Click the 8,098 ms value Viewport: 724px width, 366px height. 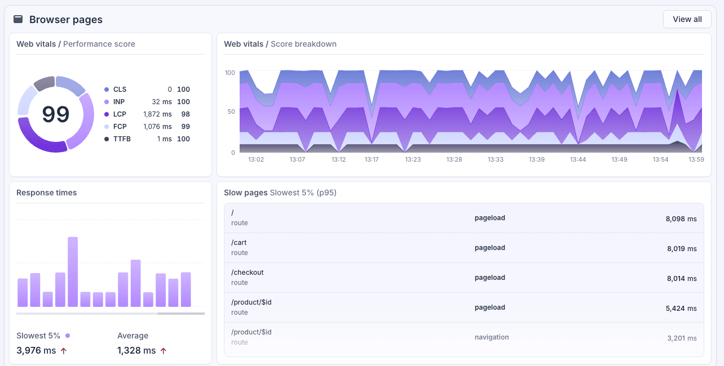(681, 218)
